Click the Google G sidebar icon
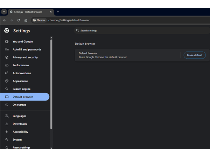This screenshot has height=157, width=210. coord(7,42)
